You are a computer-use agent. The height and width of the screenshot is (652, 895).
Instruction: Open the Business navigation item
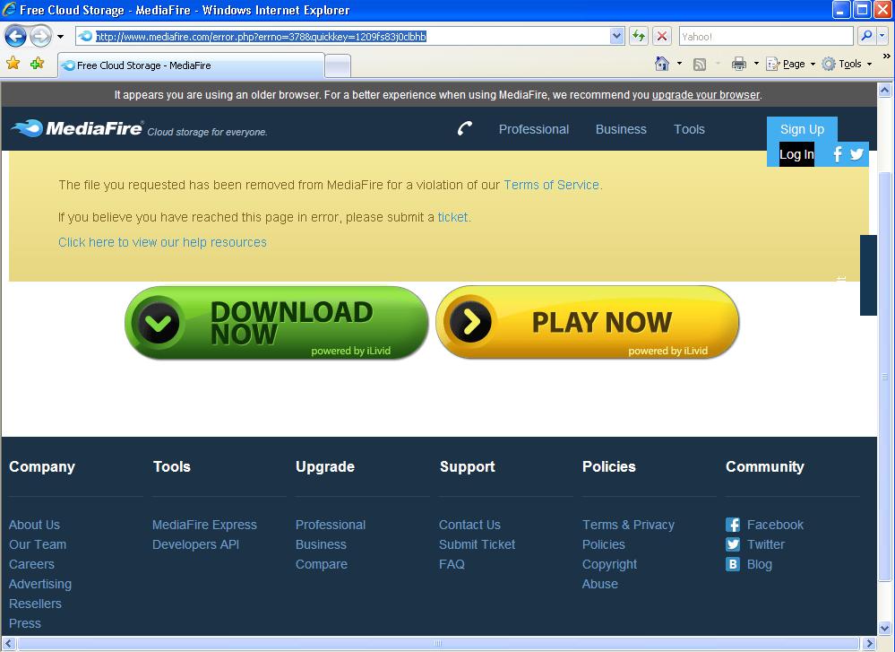pos(621,129)
